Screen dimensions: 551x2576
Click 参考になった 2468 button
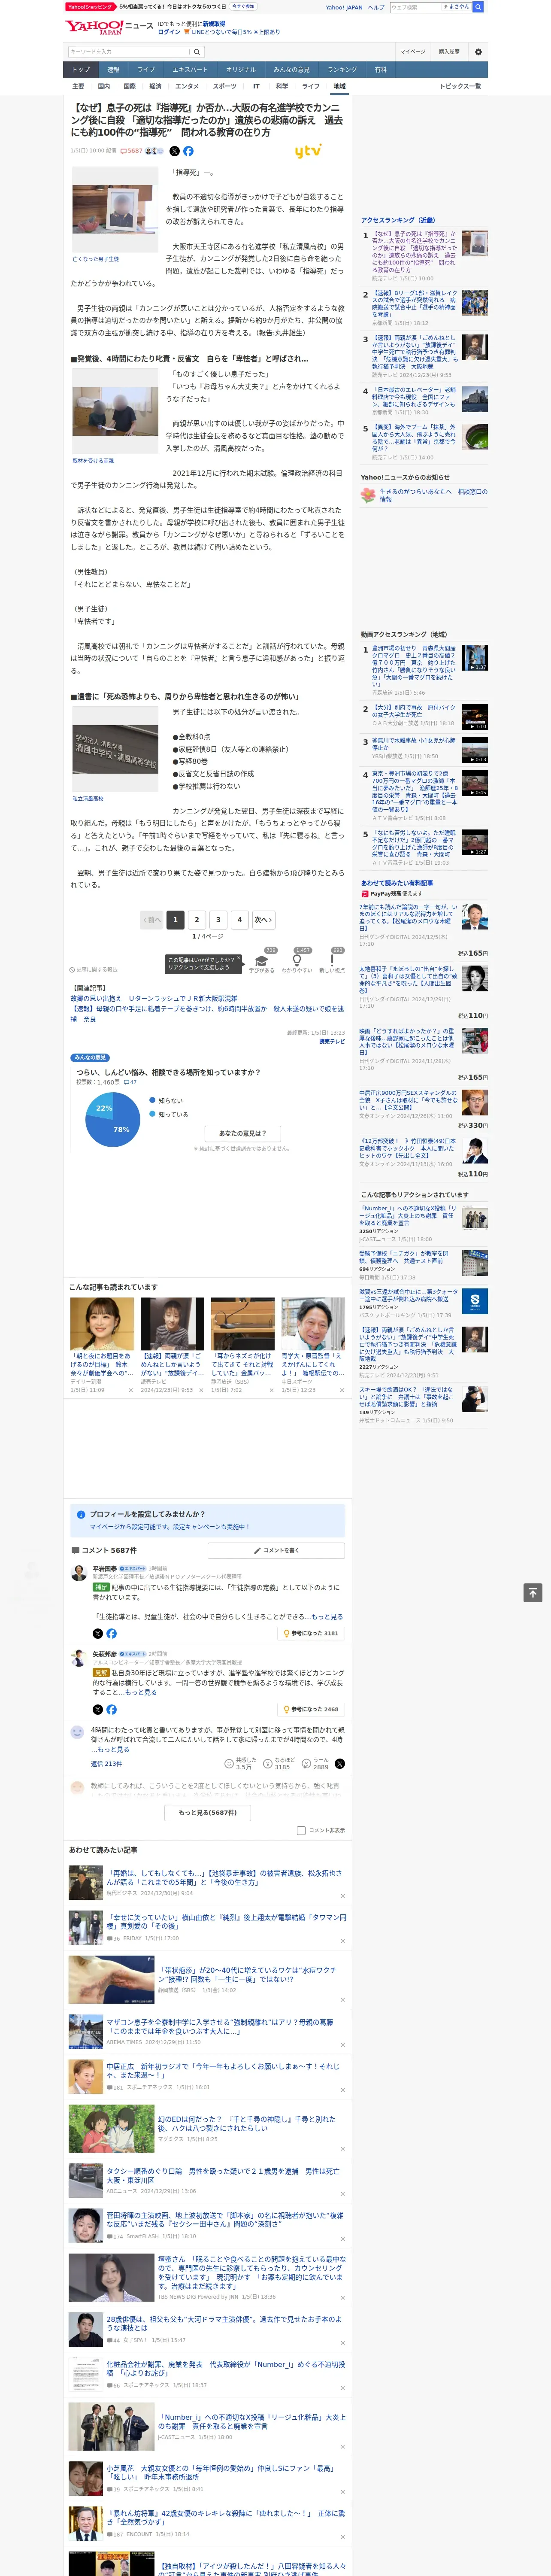pos(311,1709)
